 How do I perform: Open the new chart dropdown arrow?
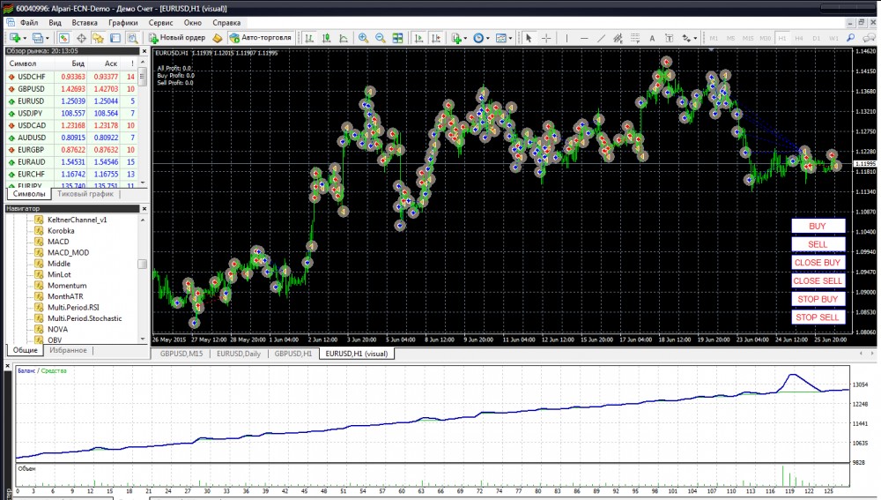(x=24, y=38)
